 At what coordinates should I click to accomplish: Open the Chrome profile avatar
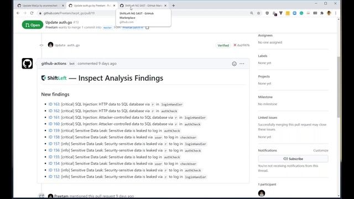click(x=329, y=13)
